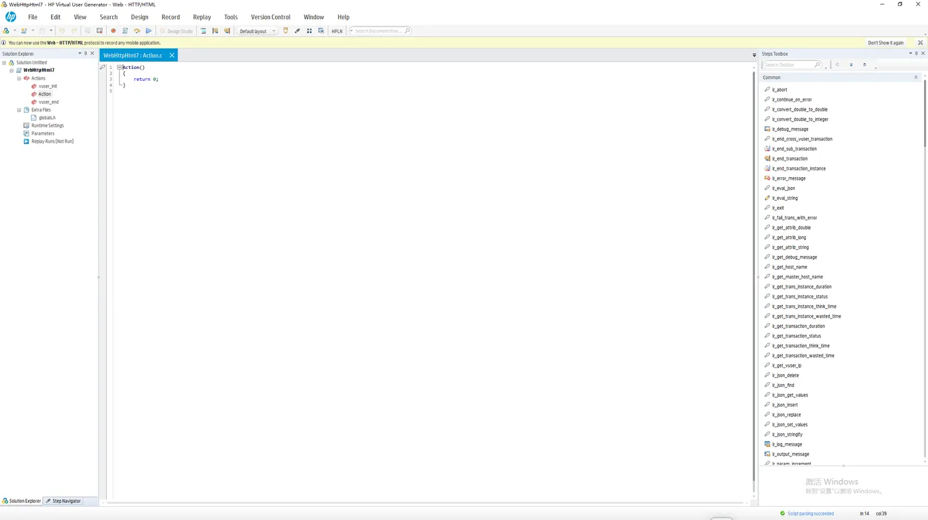The height and width of the screenshot is (520, 928).
Task: Collapse the Extra Files tree node
Action: click(19, 110)
